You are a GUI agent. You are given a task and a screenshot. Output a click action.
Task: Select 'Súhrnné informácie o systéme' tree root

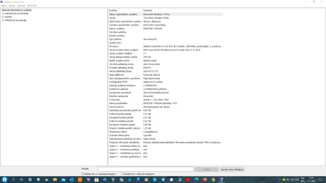click(x=16, y=10)
